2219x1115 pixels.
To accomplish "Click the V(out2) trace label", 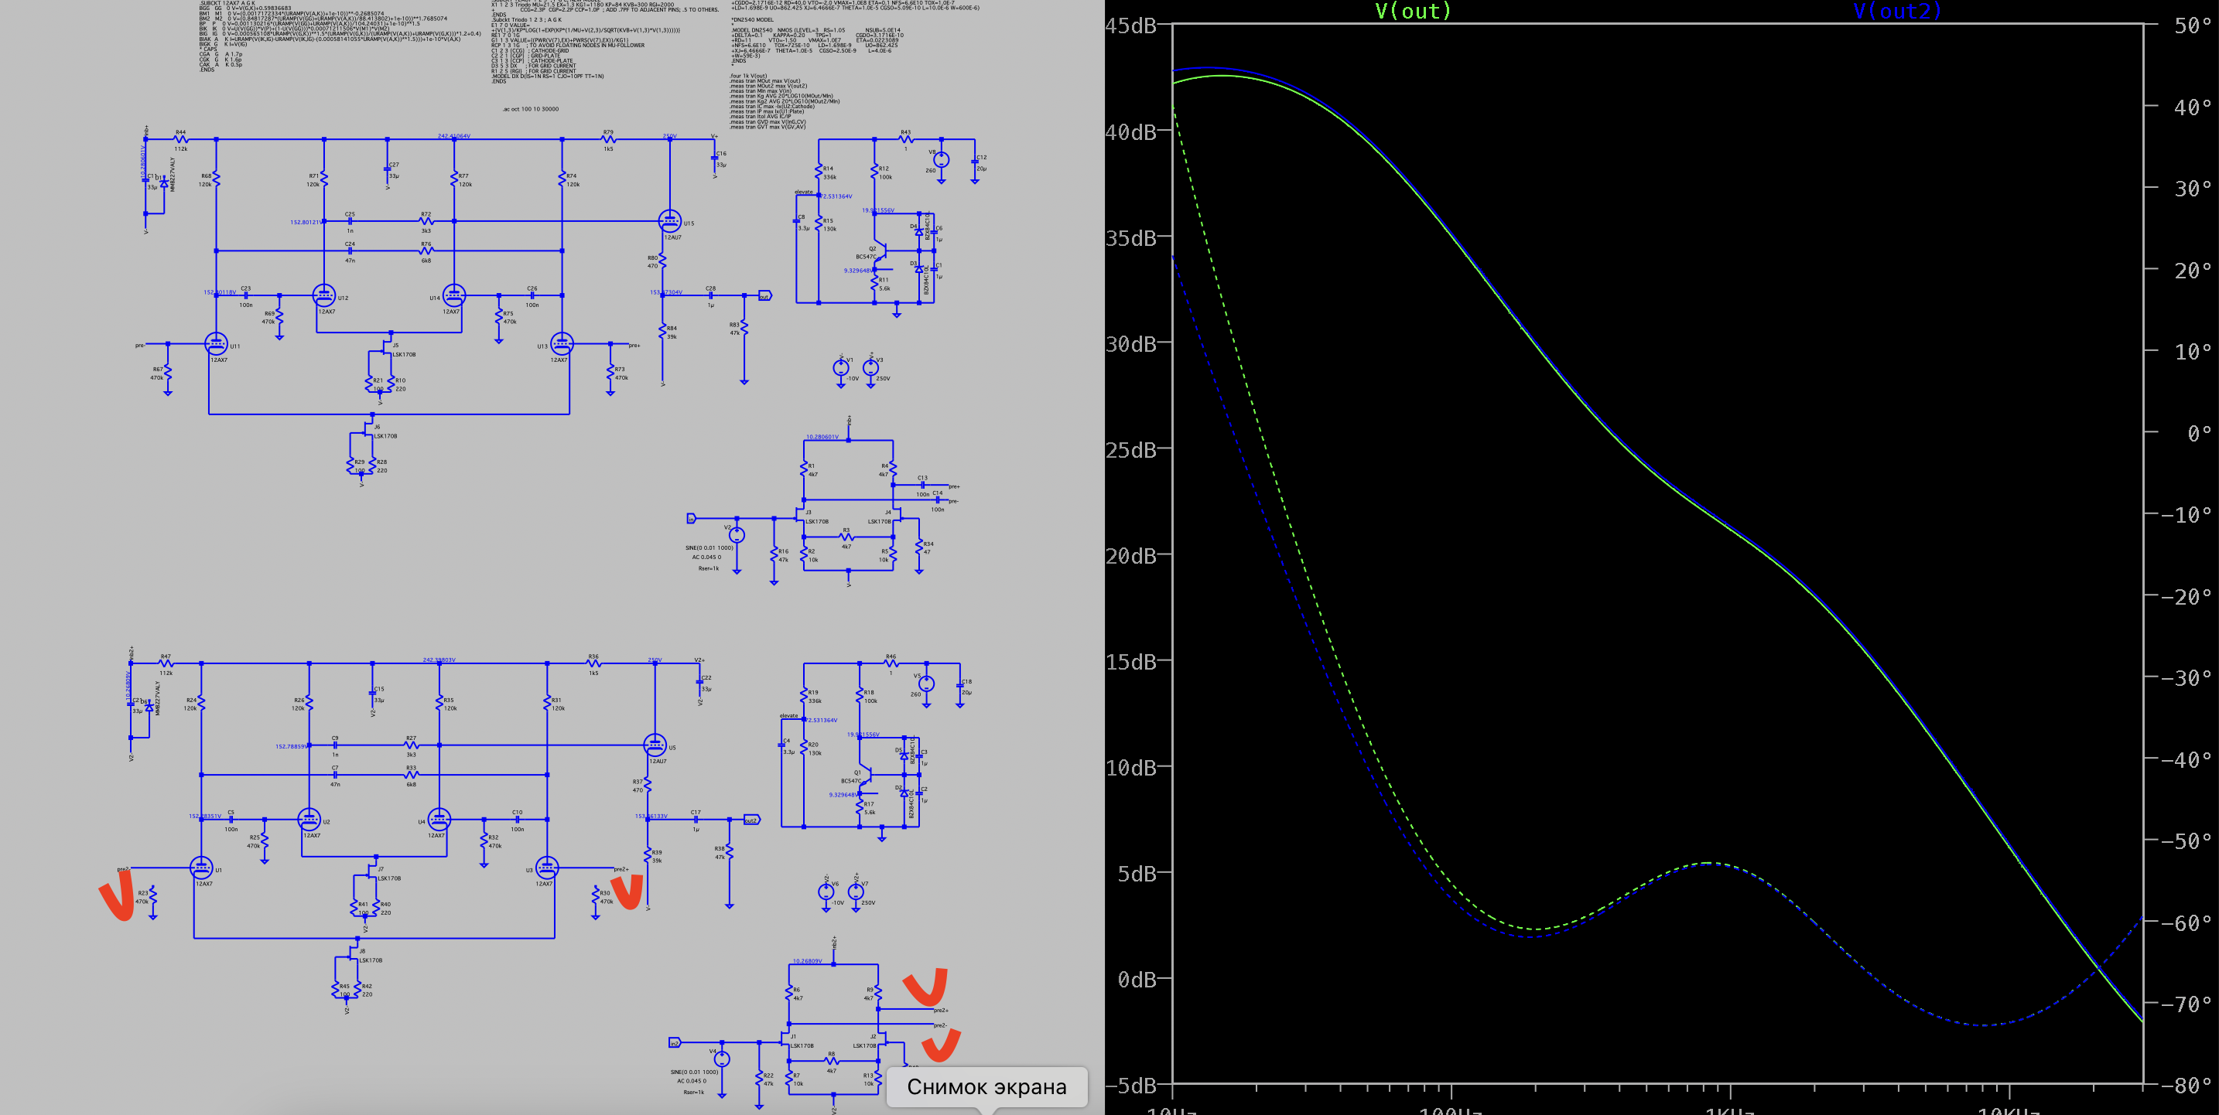I will [1897, 11].
